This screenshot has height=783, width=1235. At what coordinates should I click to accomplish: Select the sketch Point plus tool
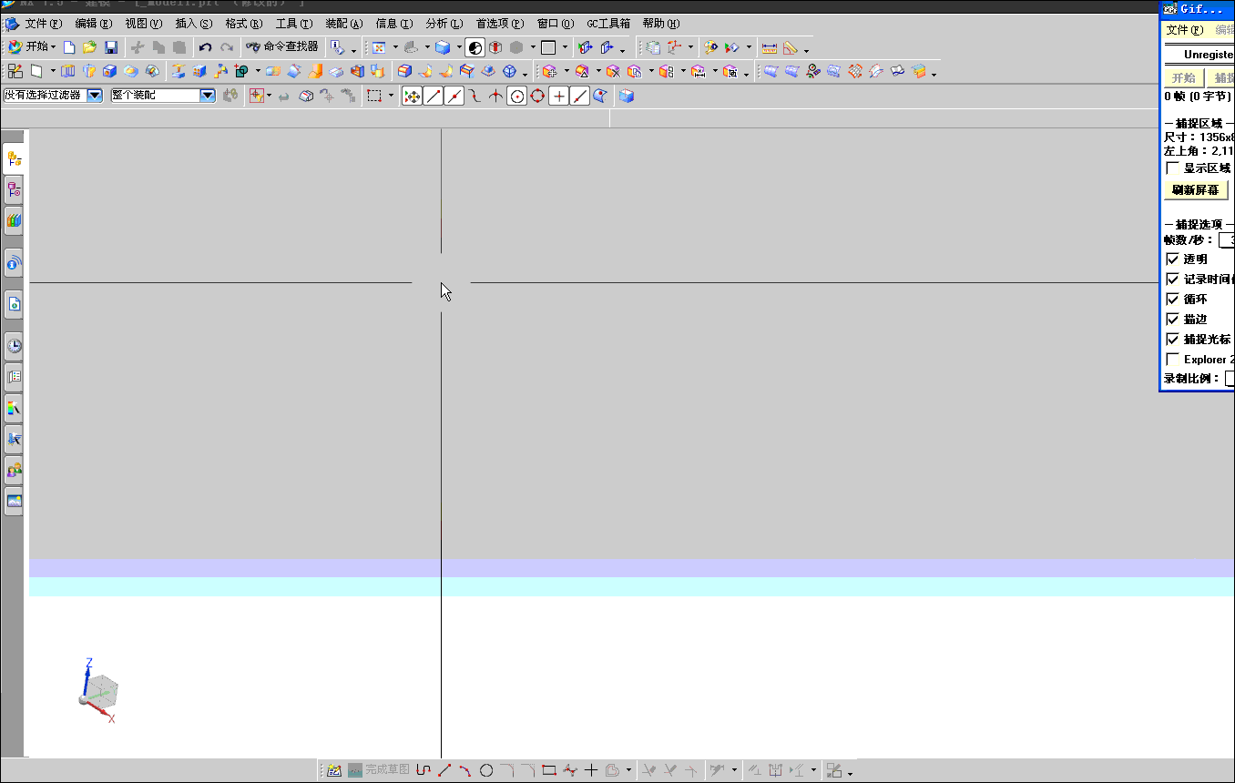click(x=591, y=770)
